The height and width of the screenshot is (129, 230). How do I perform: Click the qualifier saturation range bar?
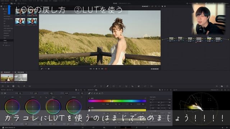coord(117,110)
